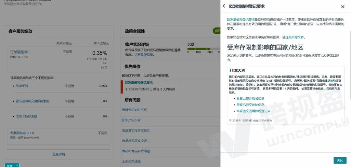Open 信用卡拒付索赔 metric
351x167 pixels.
[x=26, y=116]
